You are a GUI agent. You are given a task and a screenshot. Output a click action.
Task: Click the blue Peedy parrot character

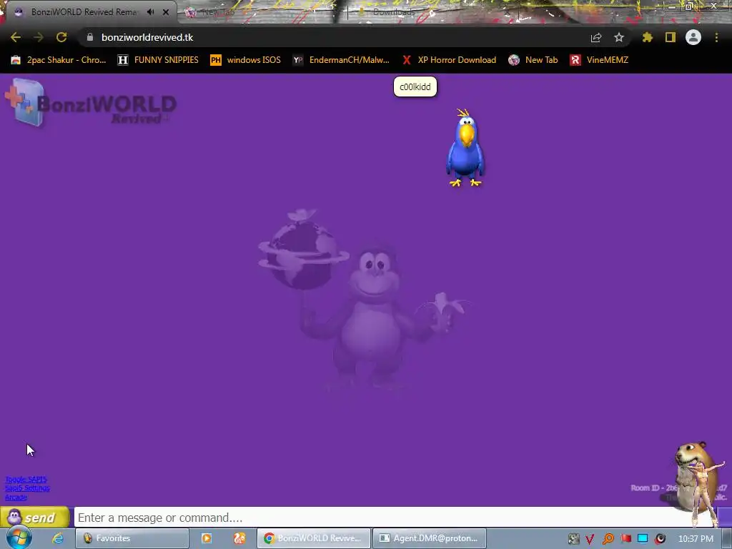tap(465, 147)
